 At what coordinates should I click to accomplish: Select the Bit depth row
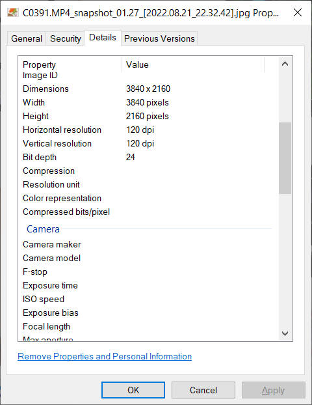(148, 157)
